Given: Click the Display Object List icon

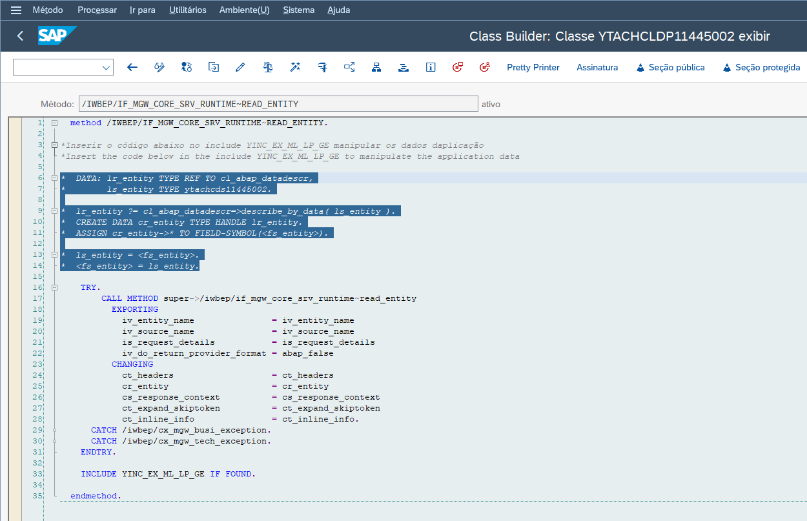Looking at the screenshot, I should 349,67.
